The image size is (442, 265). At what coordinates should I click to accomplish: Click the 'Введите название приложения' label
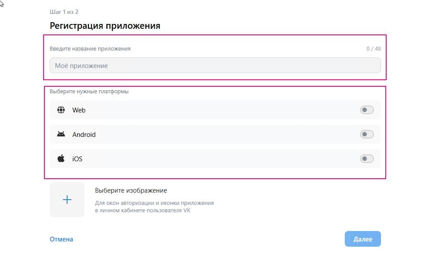click(x=90, y=49)
